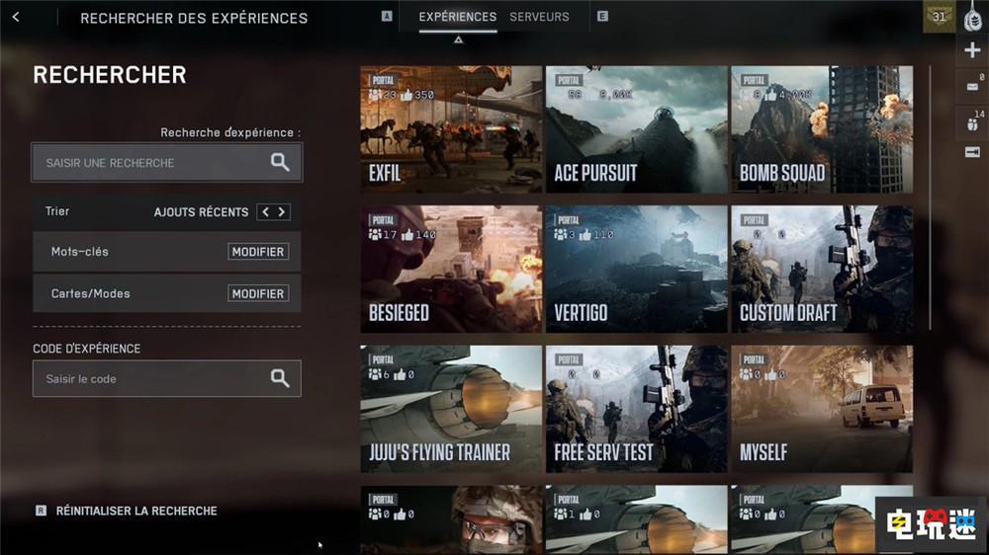Switch to the Serveurs tab
989x555 pixels.
(x=539, y=17)
